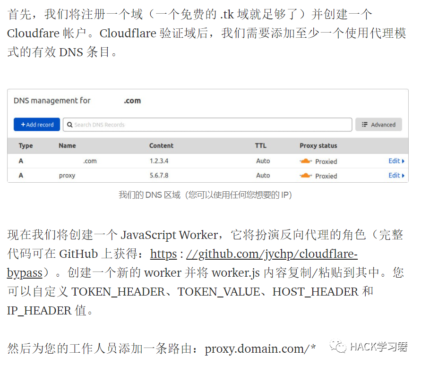Click the proxy.domain.com/* route text
The height and width of the screenshot is (365, 421).
click(260, 349)
